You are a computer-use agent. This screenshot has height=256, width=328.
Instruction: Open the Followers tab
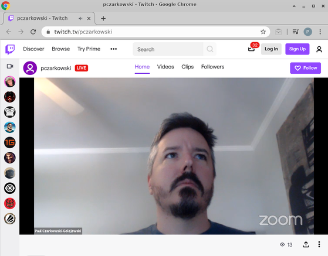point(212,67)
